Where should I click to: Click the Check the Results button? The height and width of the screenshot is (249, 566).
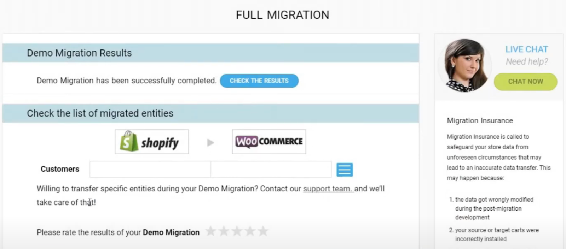tap(259, 81)
